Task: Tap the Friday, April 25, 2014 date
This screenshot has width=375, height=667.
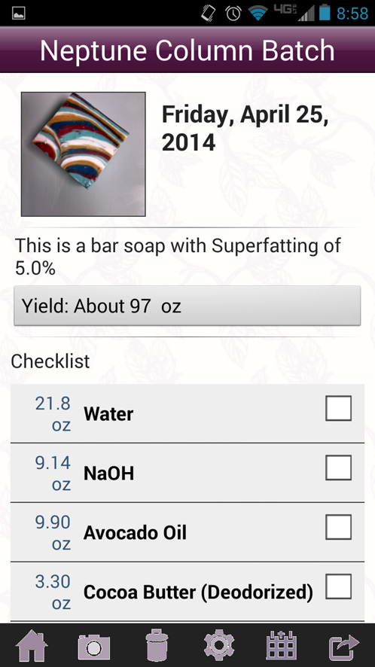Action: [x=245, y=128]
